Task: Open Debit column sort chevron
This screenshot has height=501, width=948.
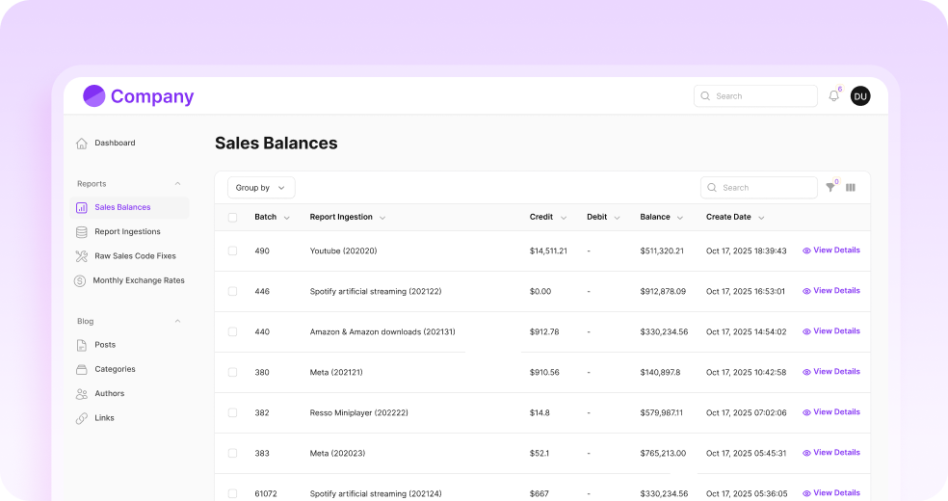Action: pos(617,218)
